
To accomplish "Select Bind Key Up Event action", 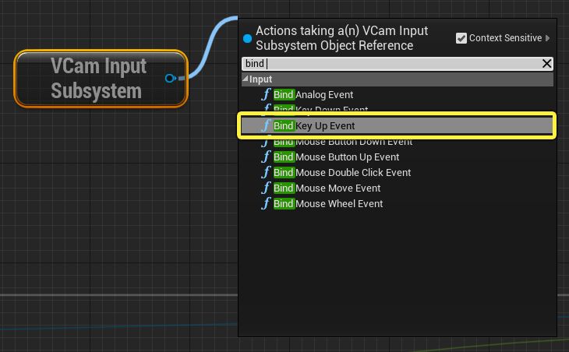I will pyautogui.click(x=398, y=126).
